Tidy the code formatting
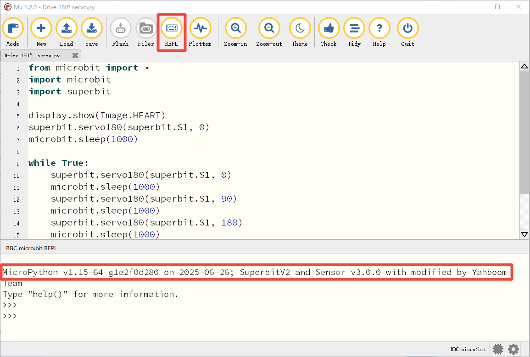 coord(354,33)
